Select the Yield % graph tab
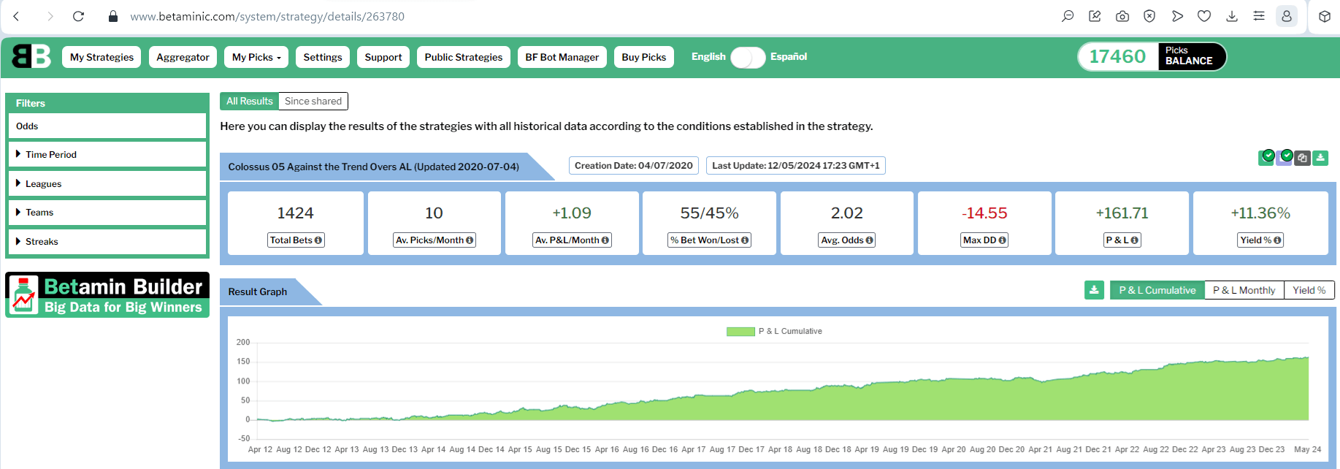 [1309, 290]
